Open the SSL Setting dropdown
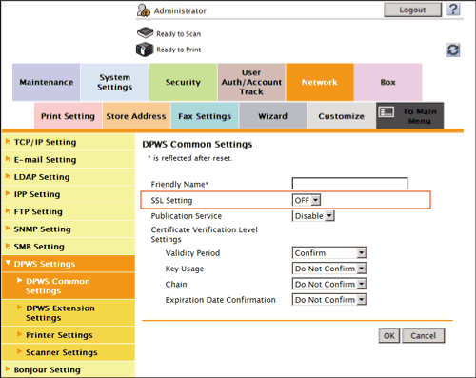 pyautogui.click(x=307, y=200)
